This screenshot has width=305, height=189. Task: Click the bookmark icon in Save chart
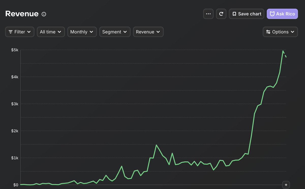coord(234,14)
